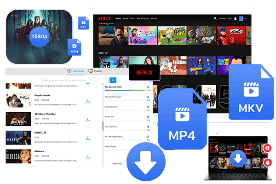Image resolution: width=276 pixels, height=184 pixels.
Task: Click the Purple Hearts title text
Action: coord(42,95)
